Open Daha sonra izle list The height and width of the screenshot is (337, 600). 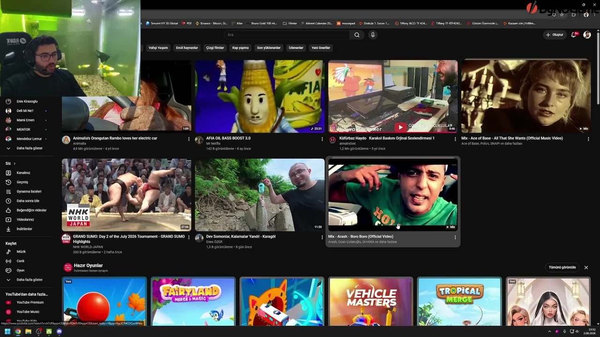pos(27,201)
